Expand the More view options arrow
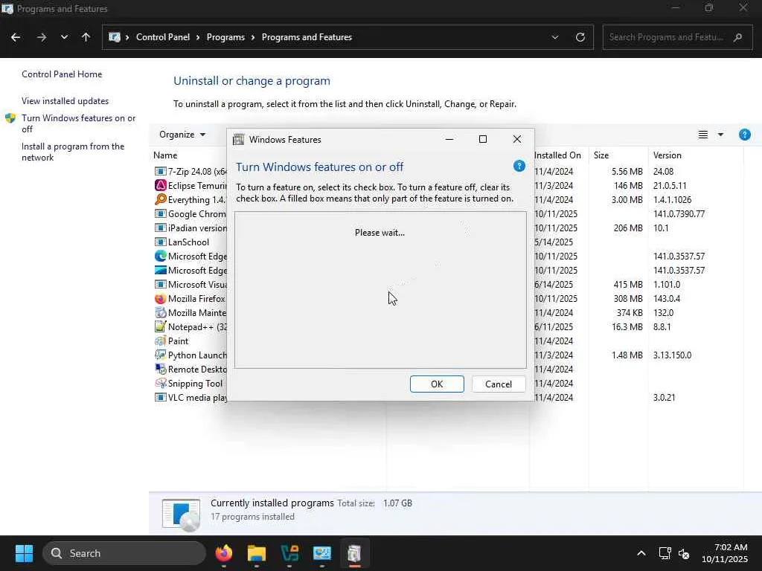 (x=720, y=135)
